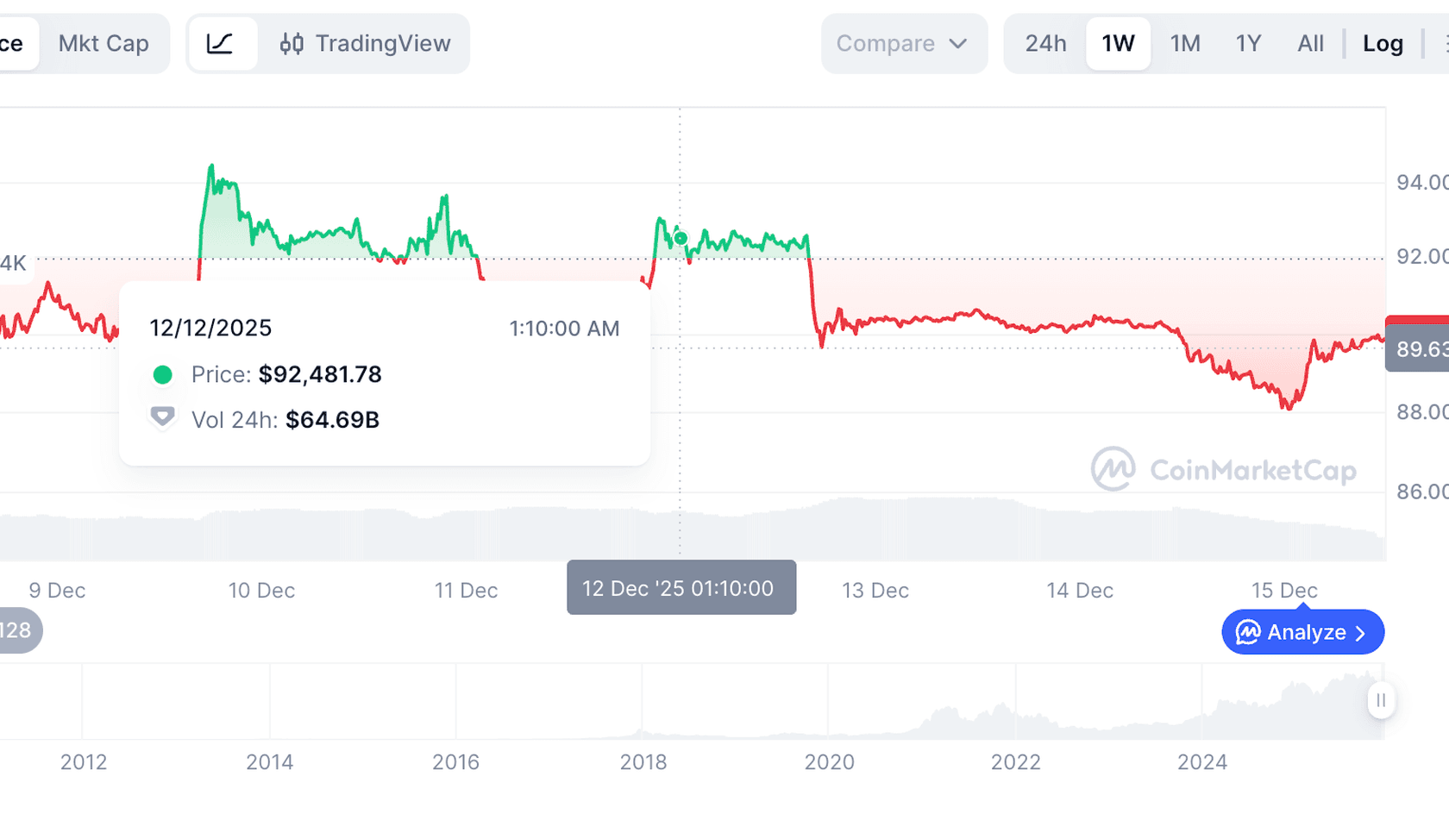Toggle the All time range view
1449x814 pixels.
(x=1310, y=43)
